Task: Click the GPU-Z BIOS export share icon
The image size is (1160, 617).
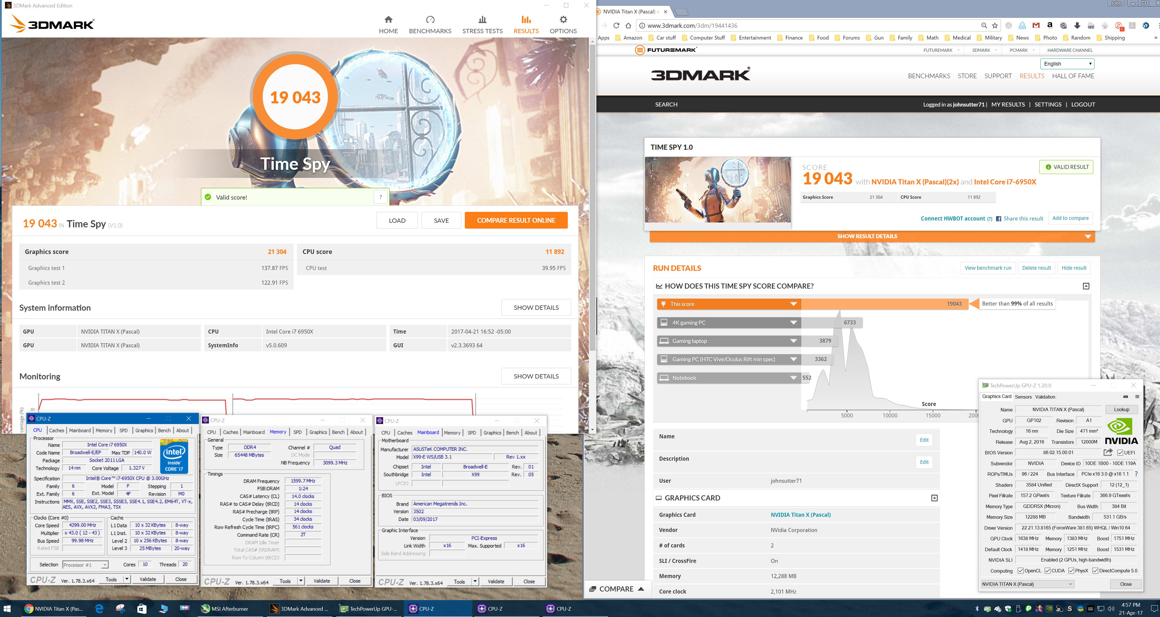Action: [1108, 452]
